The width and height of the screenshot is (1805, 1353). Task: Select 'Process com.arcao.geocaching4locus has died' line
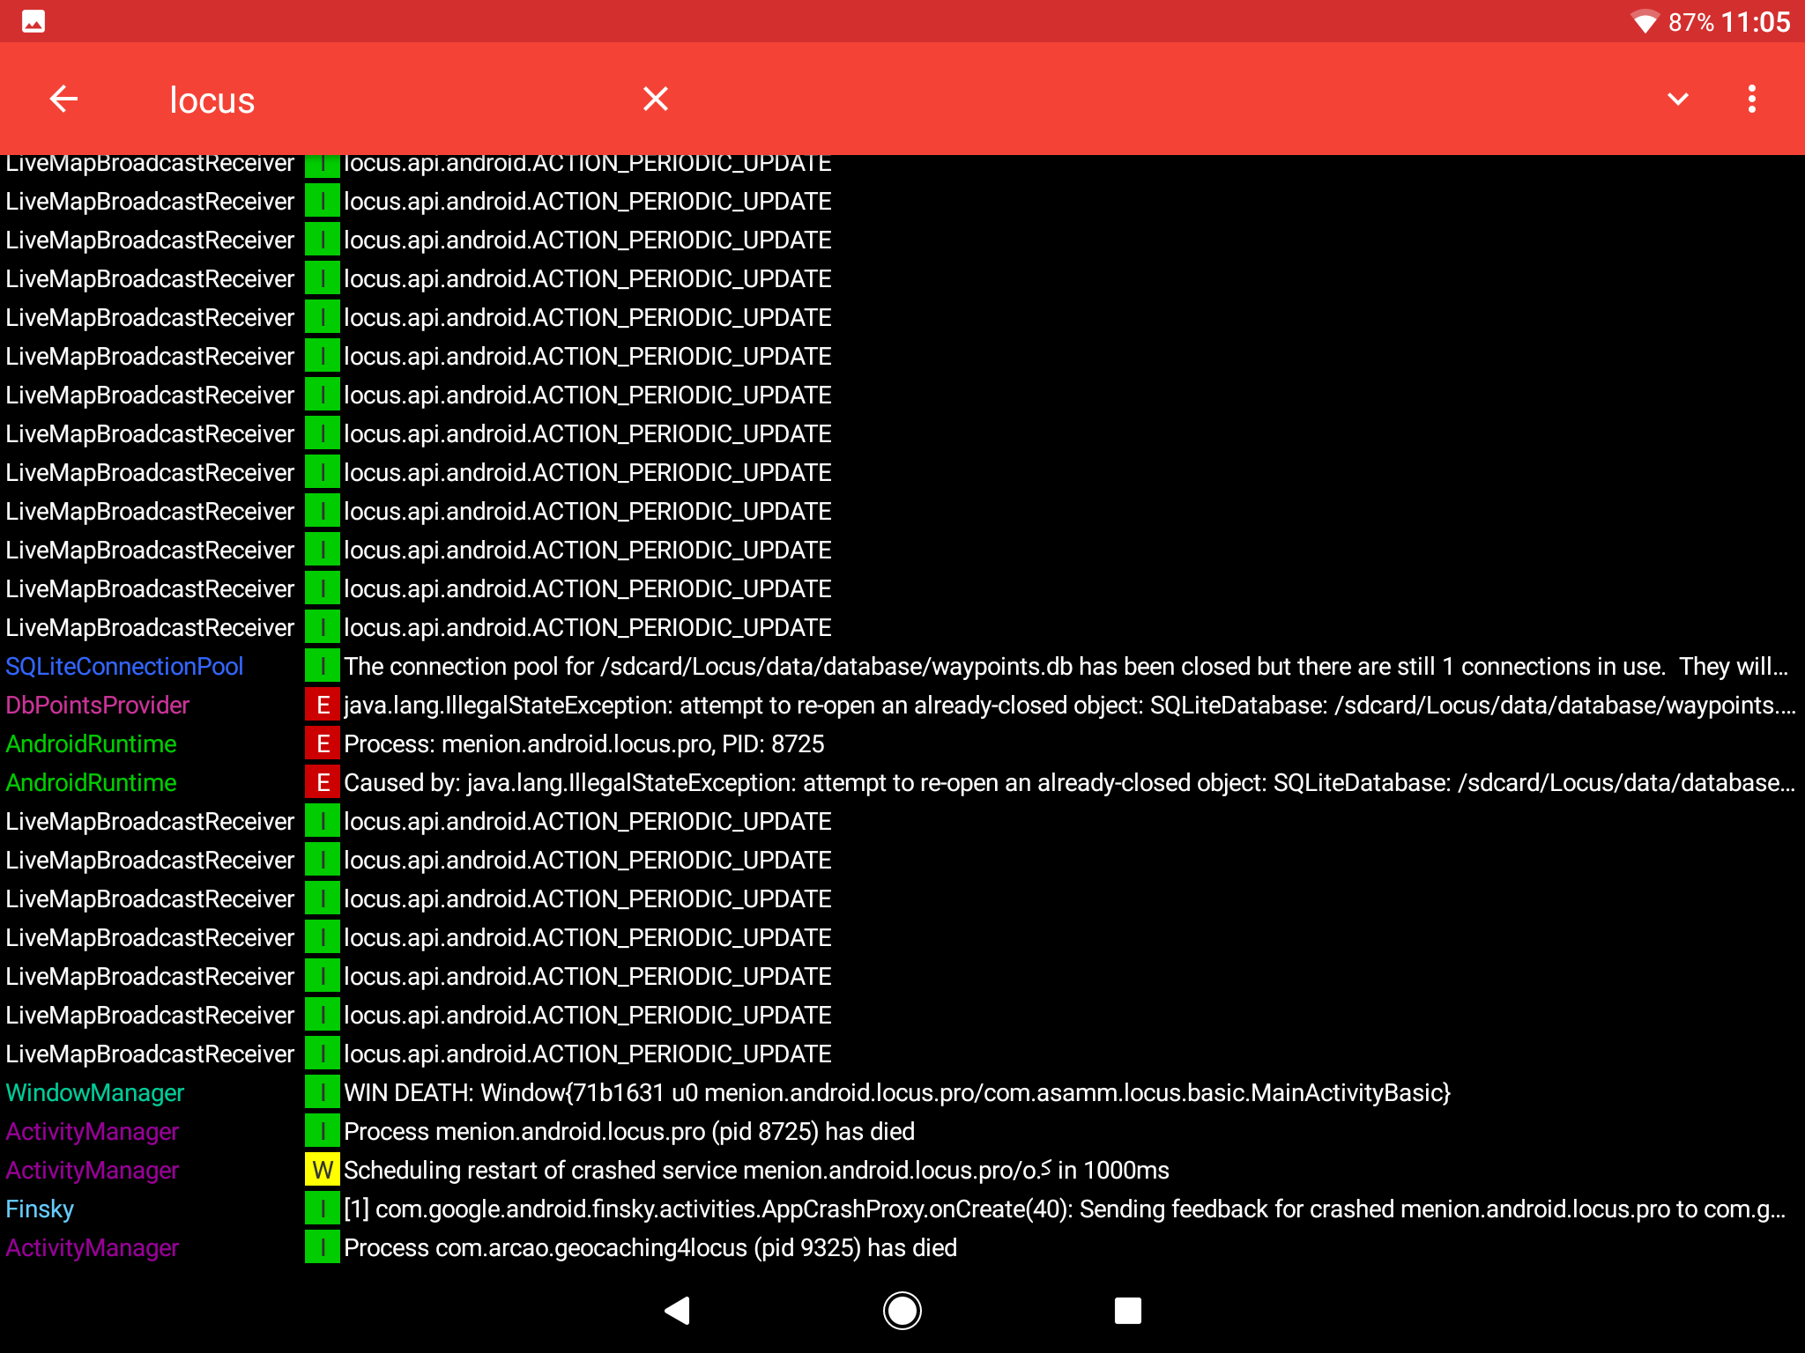coord(650,1248)
